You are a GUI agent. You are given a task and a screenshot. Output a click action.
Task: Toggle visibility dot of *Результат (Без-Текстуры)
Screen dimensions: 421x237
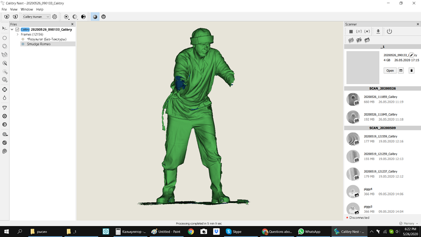point(23,39)
